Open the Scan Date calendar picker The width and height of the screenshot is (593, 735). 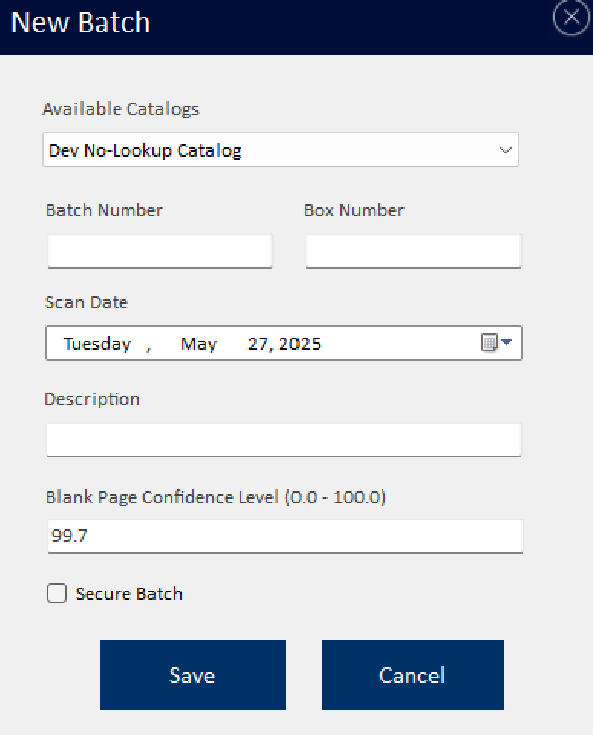(x=496, y=343)
